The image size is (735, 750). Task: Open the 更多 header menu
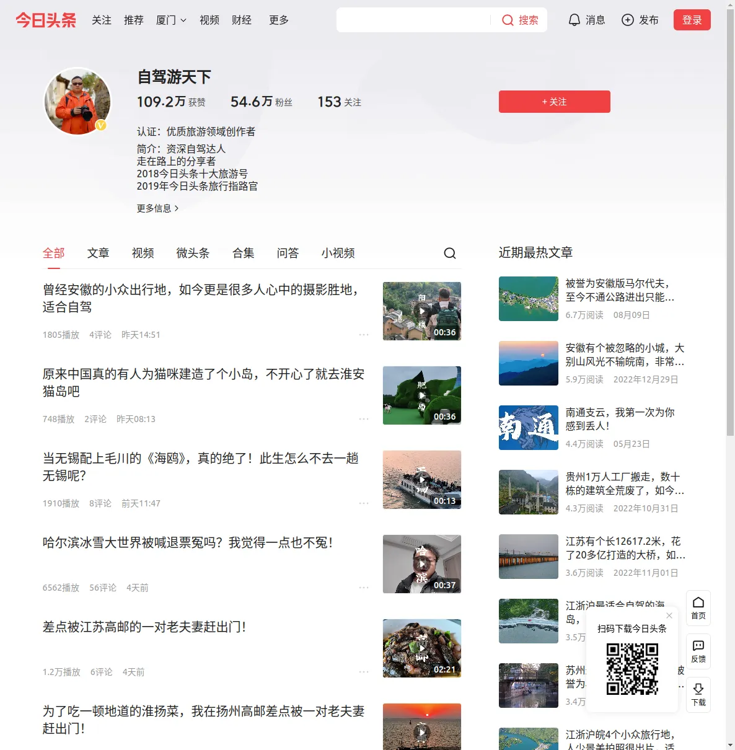[279, 20]
